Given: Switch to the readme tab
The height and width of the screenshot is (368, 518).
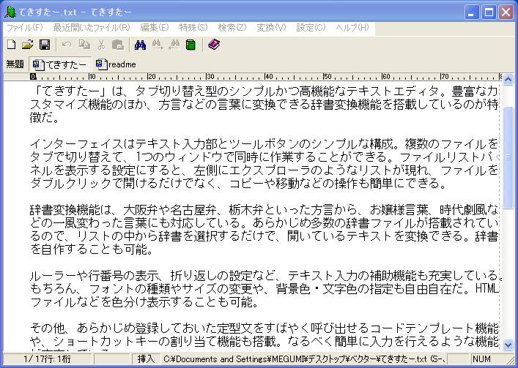Looking at the screenshot, I should tap(116, 64).
